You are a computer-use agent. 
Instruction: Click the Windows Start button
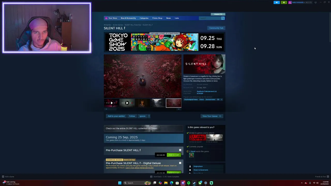[x=120, y=183]
